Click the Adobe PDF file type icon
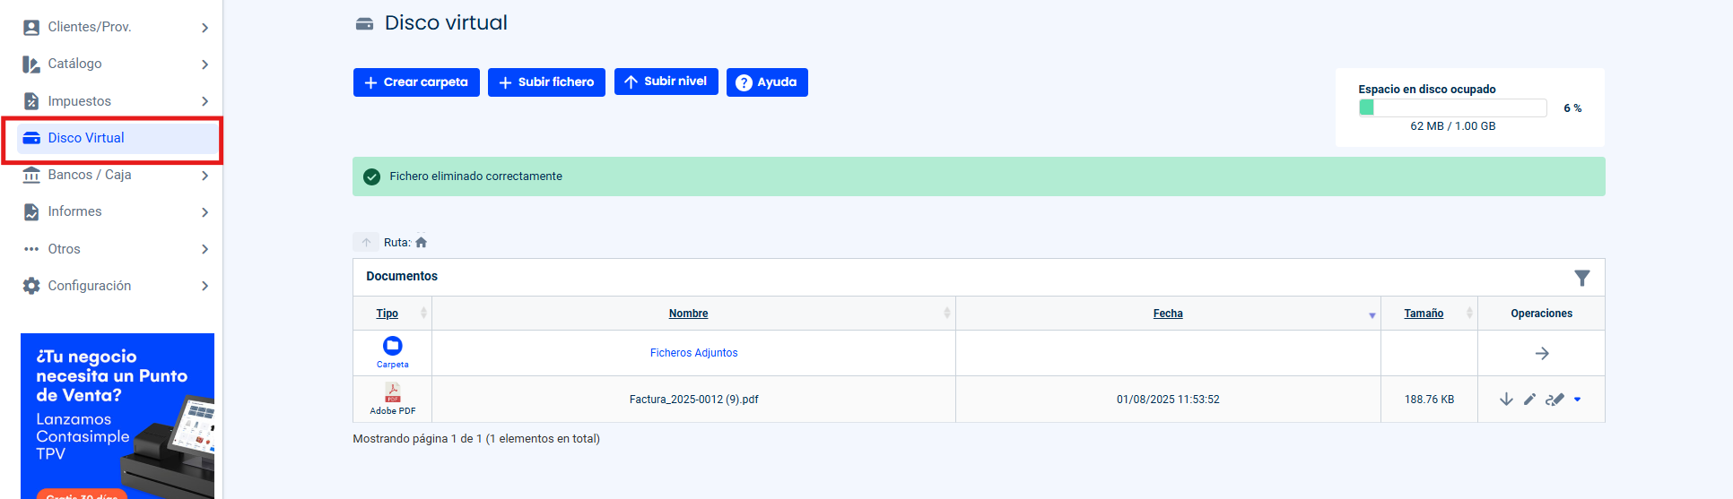The height and width of the screenshot is (499, 1733). [x=392, y=393]
